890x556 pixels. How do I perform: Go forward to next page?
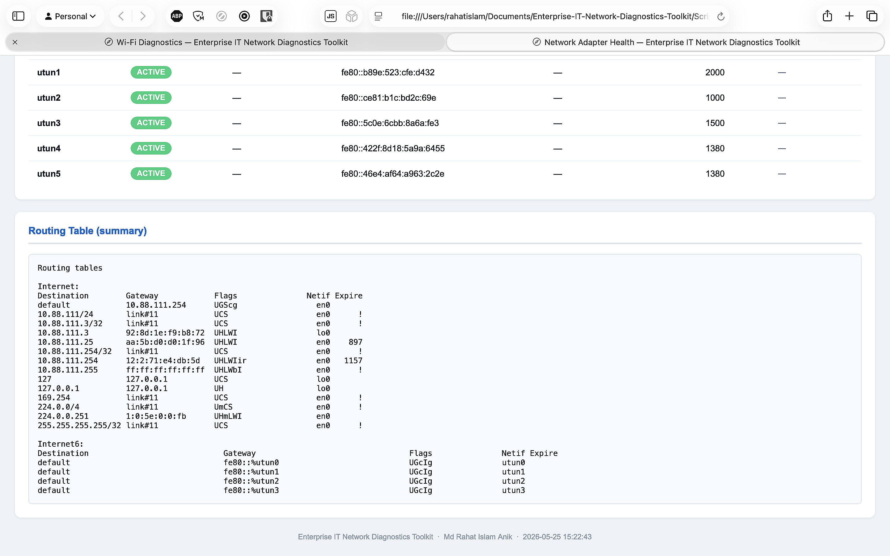tap(143, 16)
